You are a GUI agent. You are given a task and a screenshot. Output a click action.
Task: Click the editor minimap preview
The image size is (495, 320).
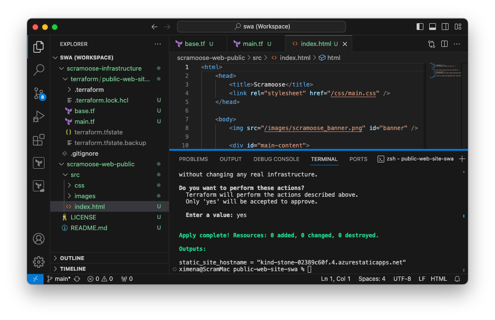coord(445,71)
